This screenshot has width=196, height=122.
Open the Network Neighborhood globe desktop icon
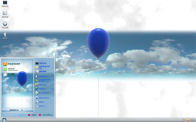pos(5,25)
